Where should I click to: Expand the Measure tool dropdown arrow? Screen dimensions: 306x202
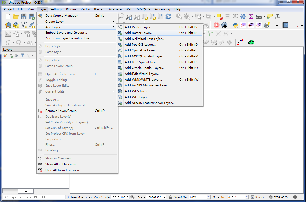click(264, 16)
